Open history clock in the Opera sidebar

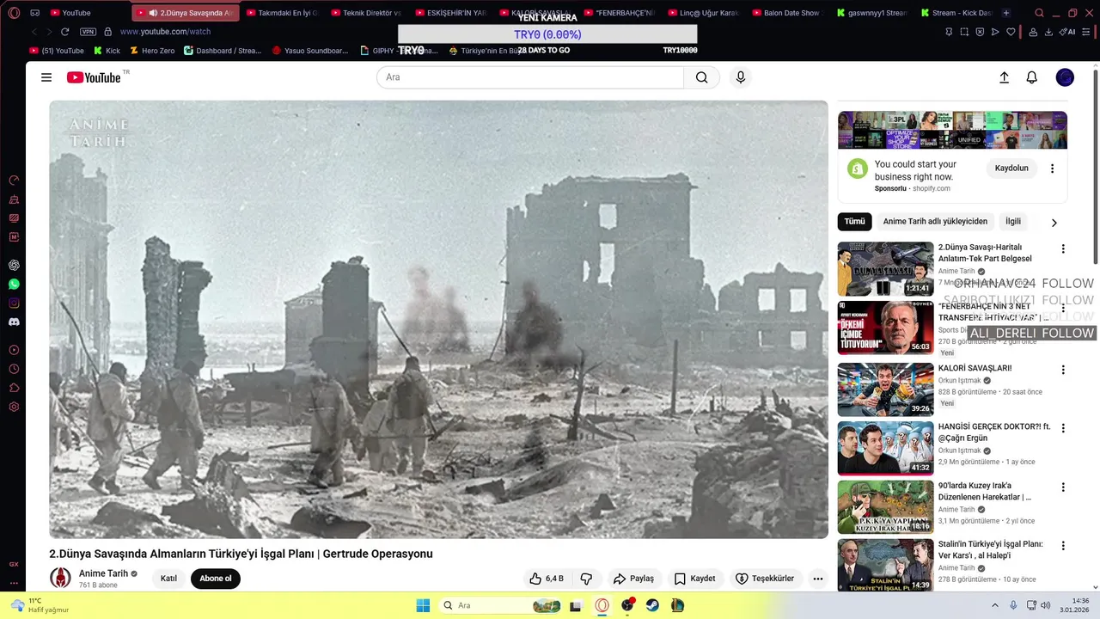coord(14,369)
